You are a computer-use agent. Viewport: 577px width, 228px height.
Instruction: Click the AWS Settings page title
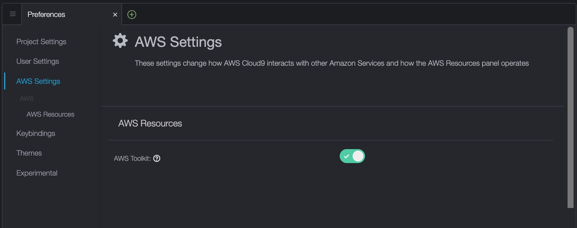[178, 42]
